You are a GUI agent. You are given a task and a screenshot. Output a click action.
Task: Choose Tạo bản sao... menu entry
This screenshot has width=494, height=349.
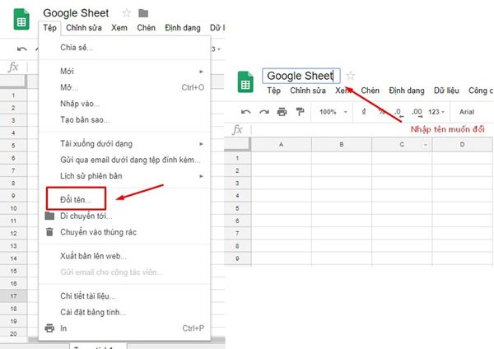point(125,119)
